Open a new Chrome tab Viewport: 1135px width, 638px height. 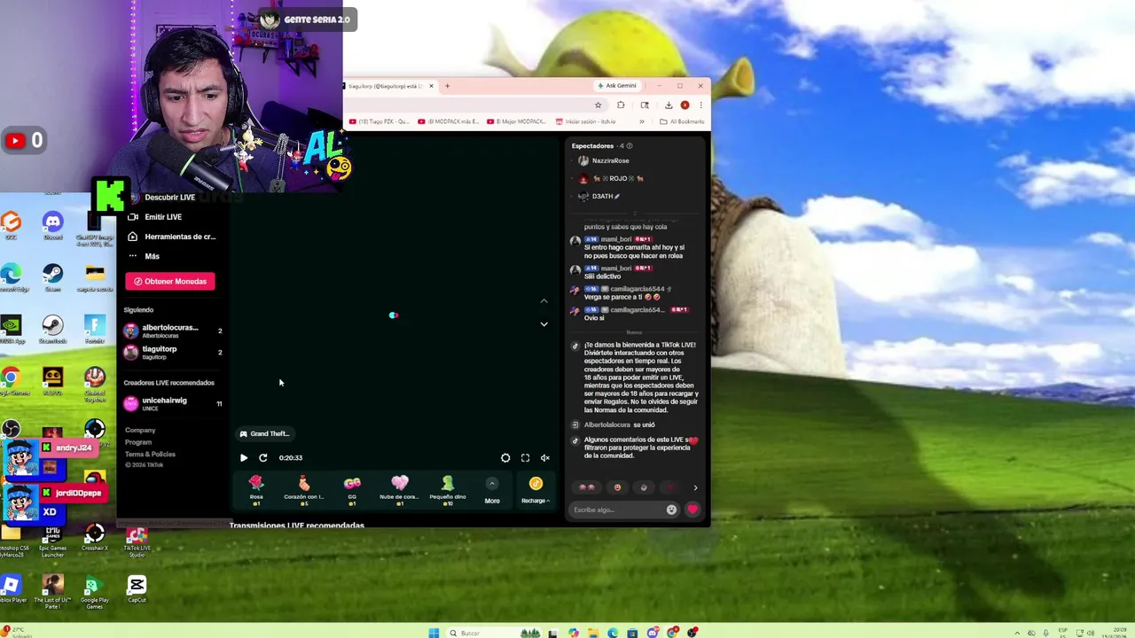tap(447, 86)
